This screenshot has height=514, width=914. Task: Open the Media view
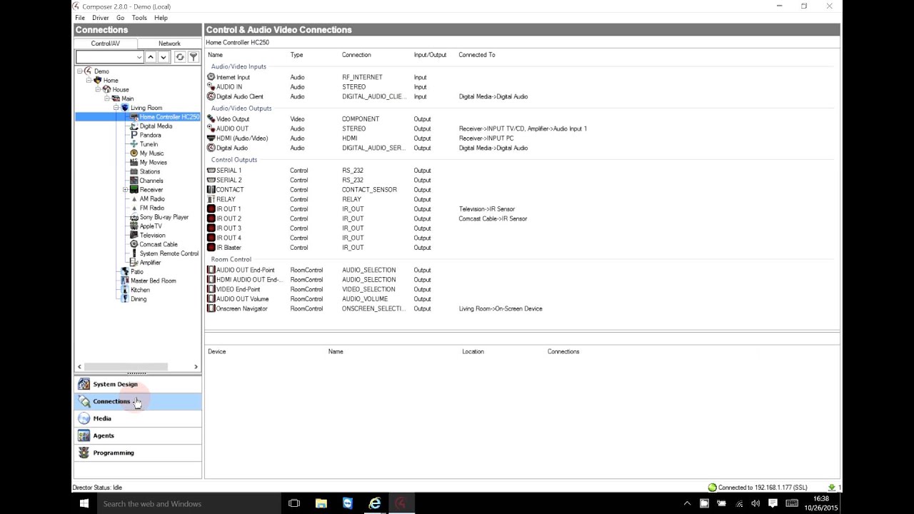coord(138,418)
